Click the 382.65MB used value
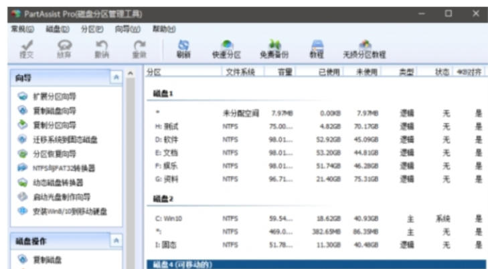The height and width of the screenshot is (269, 488). tap(327, 232)
